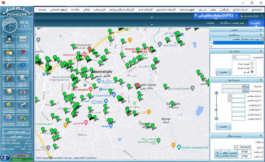Close the معرفی ویزیتور tab

coord(262,16)
